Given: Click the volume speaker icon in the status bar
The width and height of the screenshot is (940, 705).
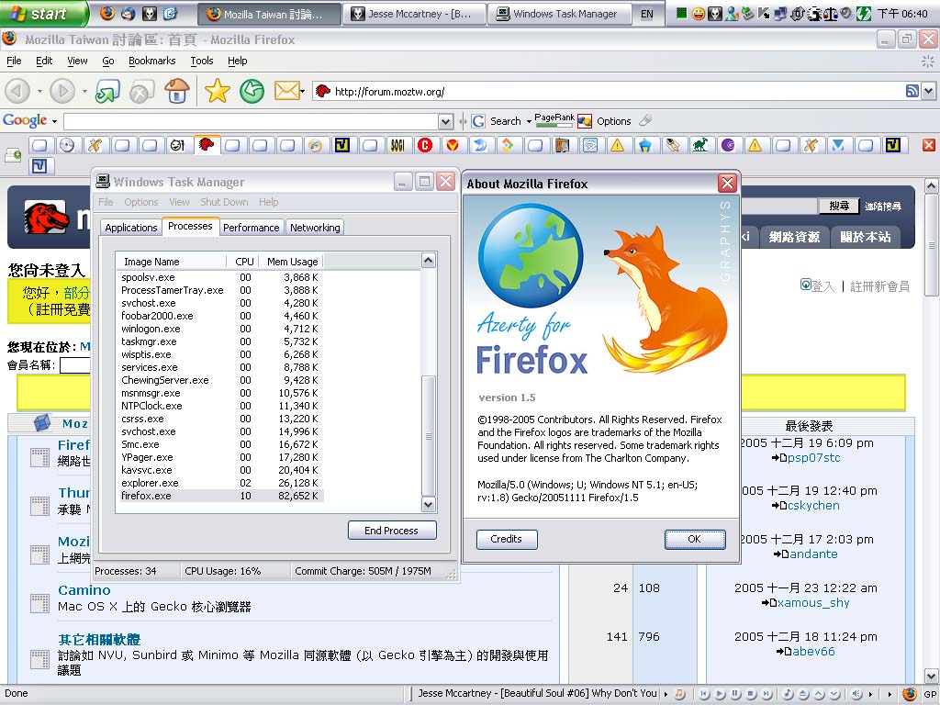Looking at the screenshot, I should pos(856,694).
